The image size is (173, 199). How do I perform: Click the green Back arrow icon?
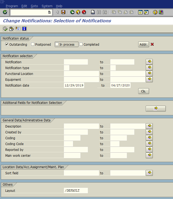[x=72, y=12]
